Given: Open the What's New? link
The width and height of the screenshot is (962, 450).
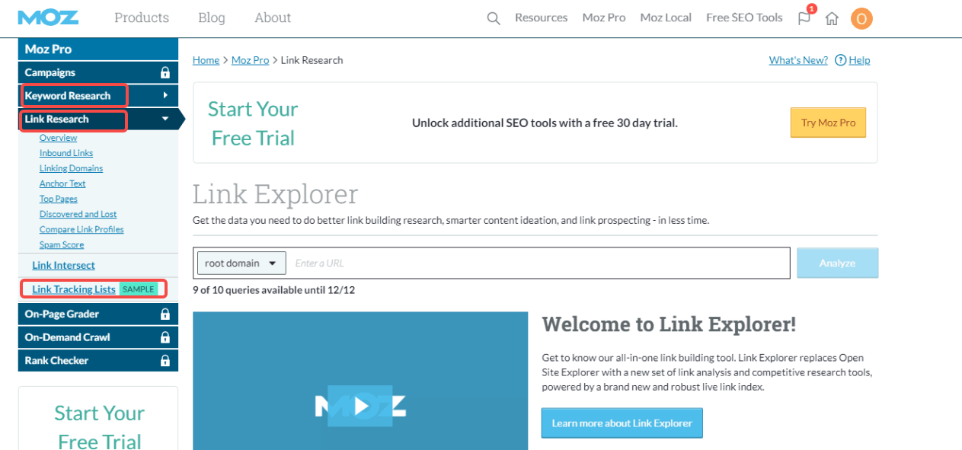Looking at the screenshot, I should [x=798, y=60].
